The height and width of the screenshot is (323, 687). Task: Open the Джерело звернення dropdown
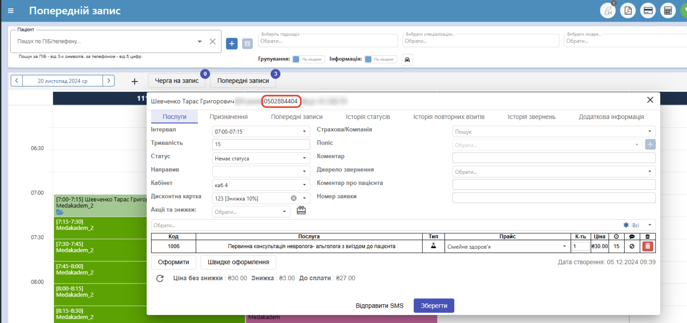point(554,172)
